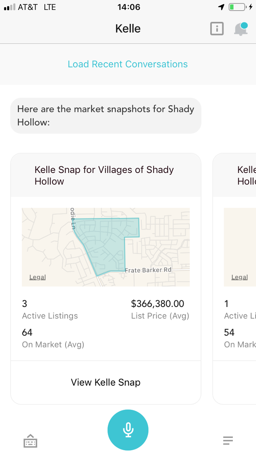Tap the cellular signal bars icon

[9, 7]
